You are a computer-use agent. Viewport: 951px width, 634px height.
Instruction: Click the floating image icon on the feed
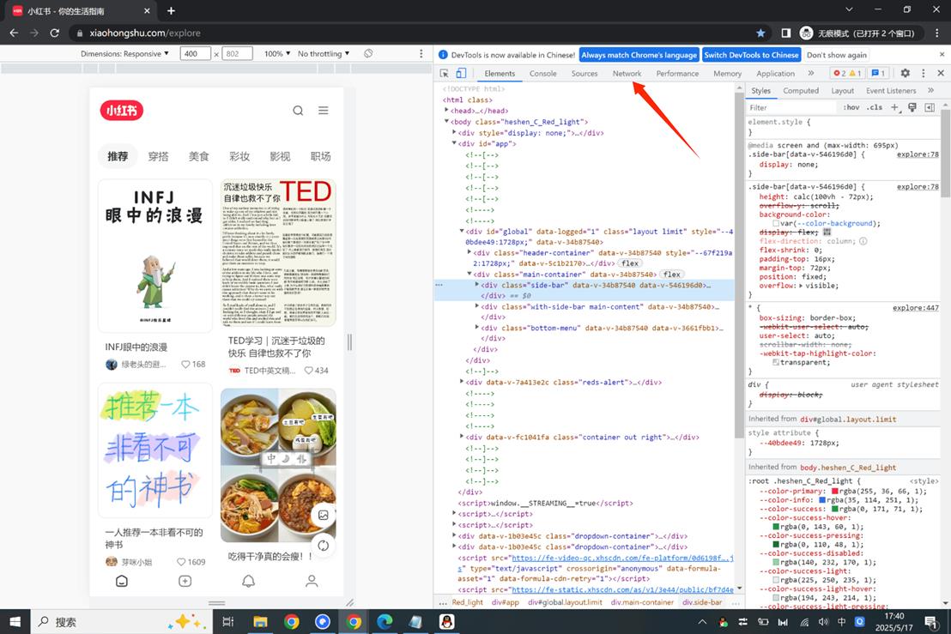tap(324, 515)
